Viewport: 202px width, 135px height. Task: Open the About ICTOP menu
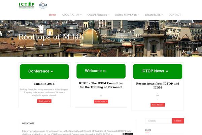coord(72,15)
